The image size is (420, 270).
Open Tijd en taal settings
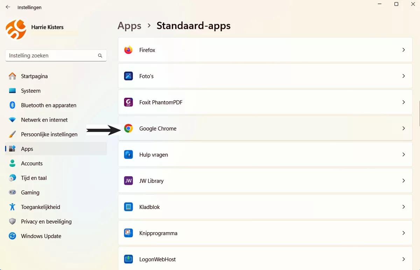pos(34,178)
